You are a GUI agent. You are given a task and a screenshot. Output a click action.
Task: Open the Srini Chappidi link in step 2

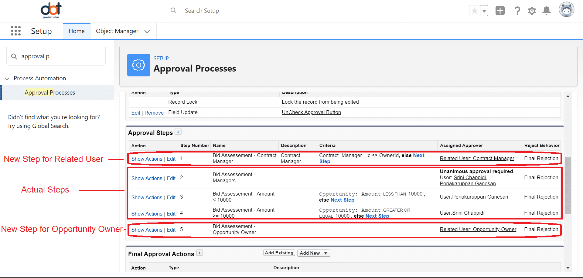470,177
